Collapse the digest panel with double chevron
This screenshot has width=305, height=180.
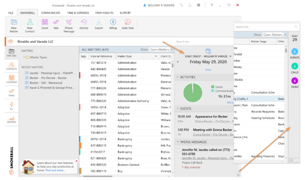pyautogui.click(x=238, y=175)
